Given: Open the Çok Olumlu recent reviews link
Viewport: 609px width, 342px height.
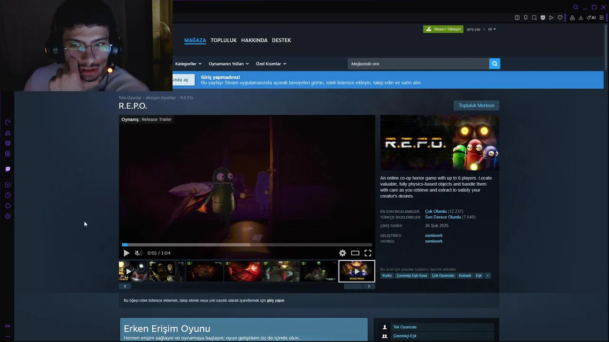Looking at the screenshot, I should pyautogui.click(x=436, y=211).
